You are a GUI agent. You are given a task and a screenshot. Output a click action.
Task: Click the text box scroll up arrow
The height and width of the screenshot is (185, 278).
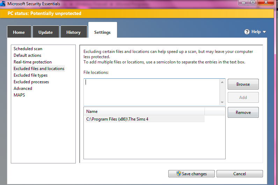tap(222, 82)
